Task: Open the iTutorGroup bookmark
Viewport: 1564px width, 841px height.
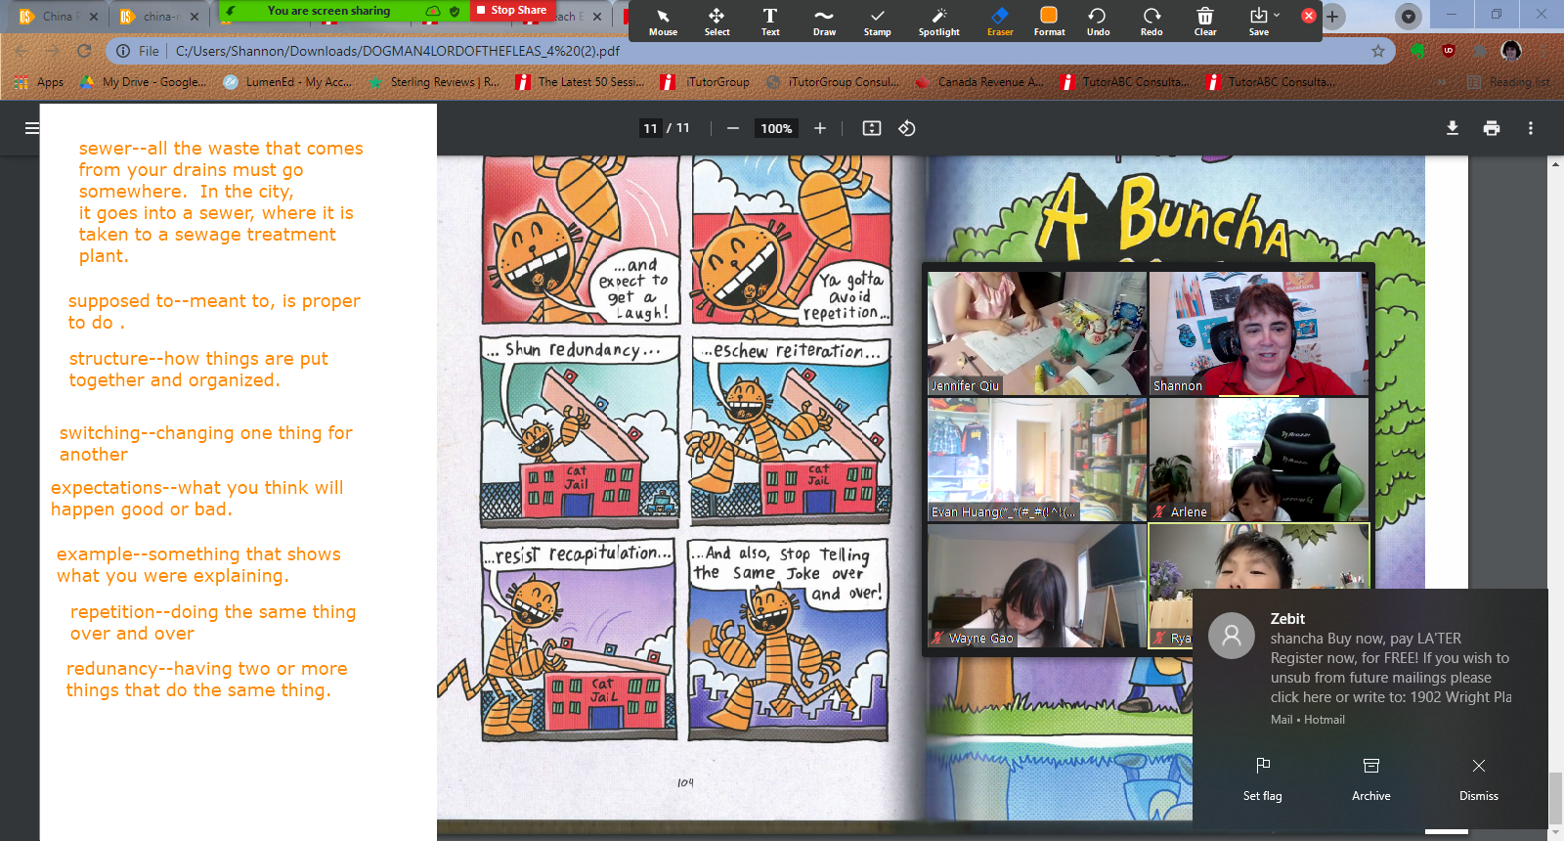Action: [x=705, y=82]
